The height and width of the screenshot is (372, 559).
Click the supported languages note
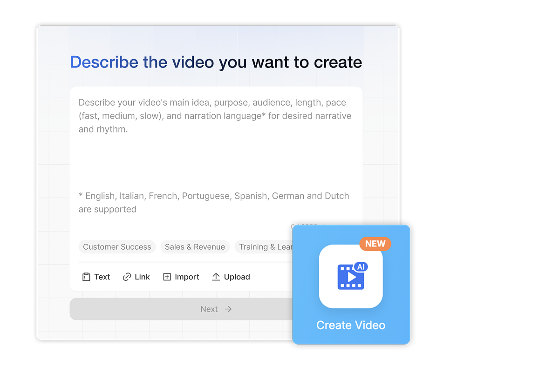click(213, 202)
